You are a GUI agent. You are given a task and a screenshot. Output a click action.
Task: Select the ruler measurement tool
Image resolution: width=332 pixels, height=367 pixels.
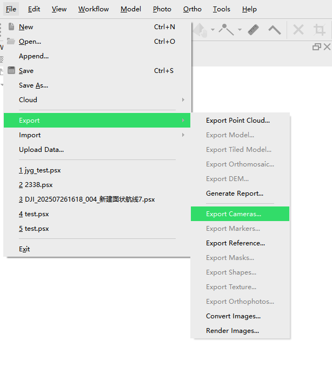[x=253, y=30]
